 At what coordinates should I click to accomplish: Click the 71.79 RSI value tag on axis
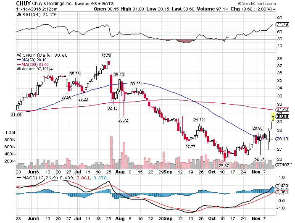pos(282,24)
